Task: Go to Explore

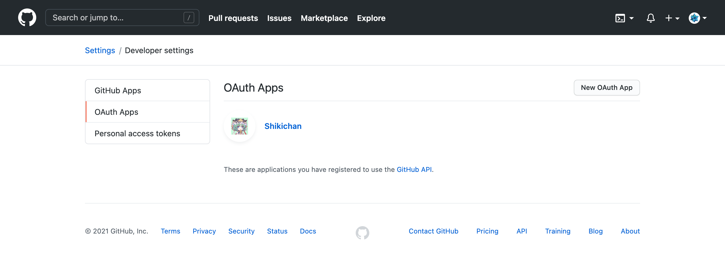Action: 371,18
